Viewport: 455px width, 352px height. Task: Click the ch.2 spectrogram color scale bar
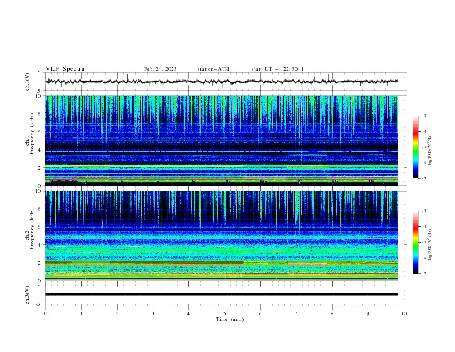pyautogui.click(x=415, y=242)
